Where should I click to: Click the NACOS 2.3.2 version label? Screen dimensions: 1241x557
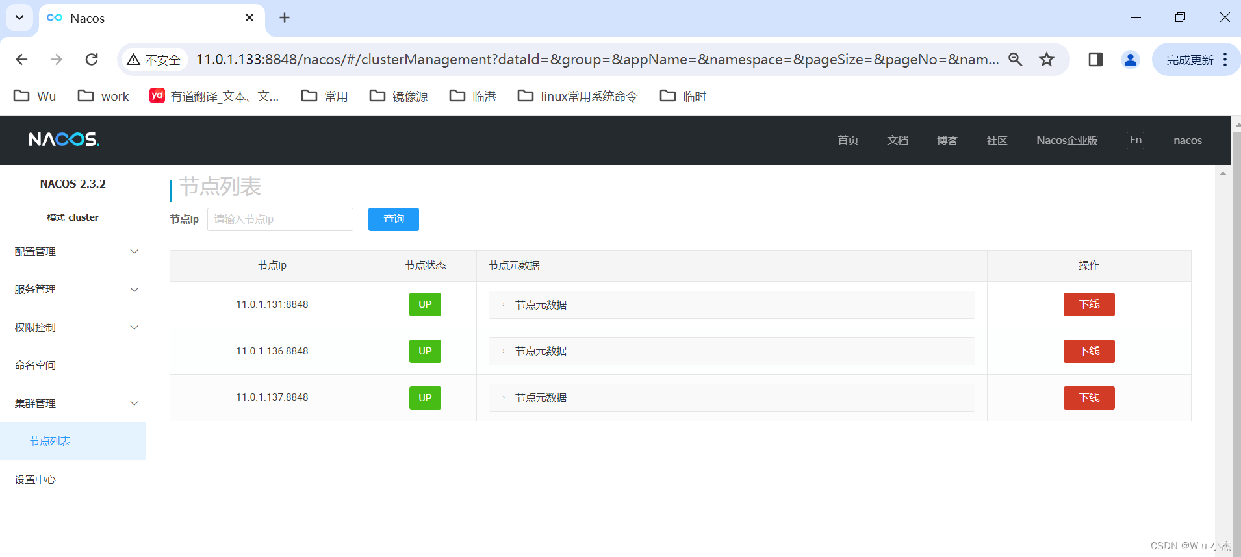pos(73,184)
